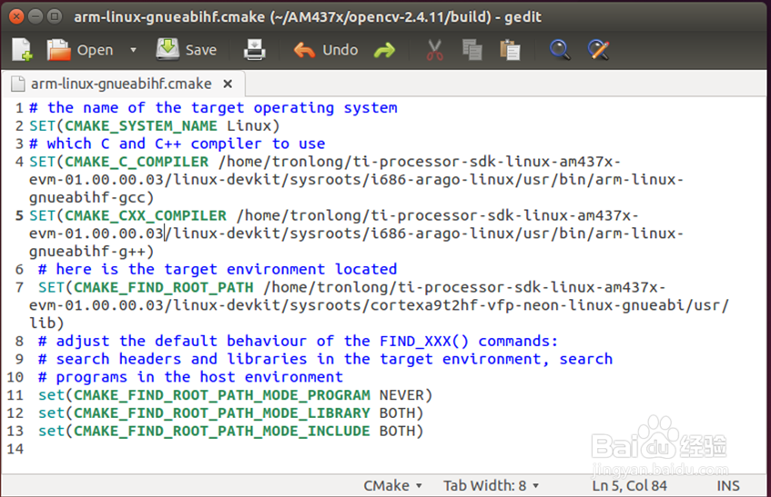Minimize the gedit window
771x497 pixels.
(36, 17)
